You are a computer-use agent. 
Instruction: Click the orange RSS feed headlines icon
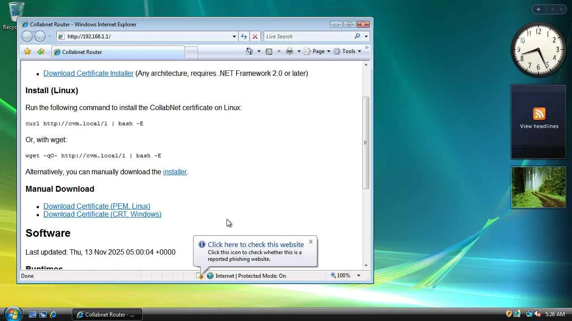pyautogui.click(x=539, y=114)
